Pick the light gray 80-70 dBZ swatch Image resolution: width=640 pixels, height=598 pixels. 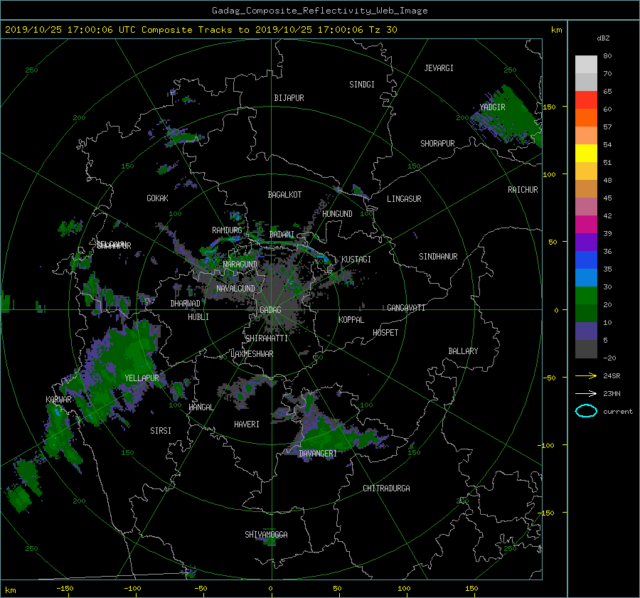586,64
